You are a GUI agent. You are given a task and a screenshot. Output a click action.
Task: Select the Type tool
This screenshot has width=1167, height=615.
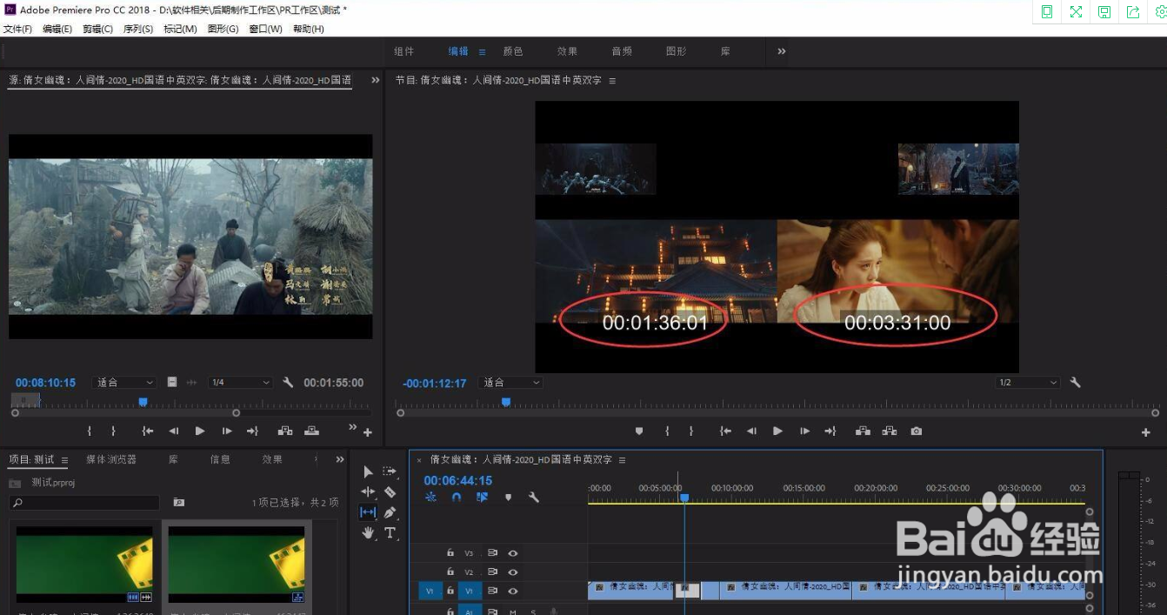click(390, 532)
